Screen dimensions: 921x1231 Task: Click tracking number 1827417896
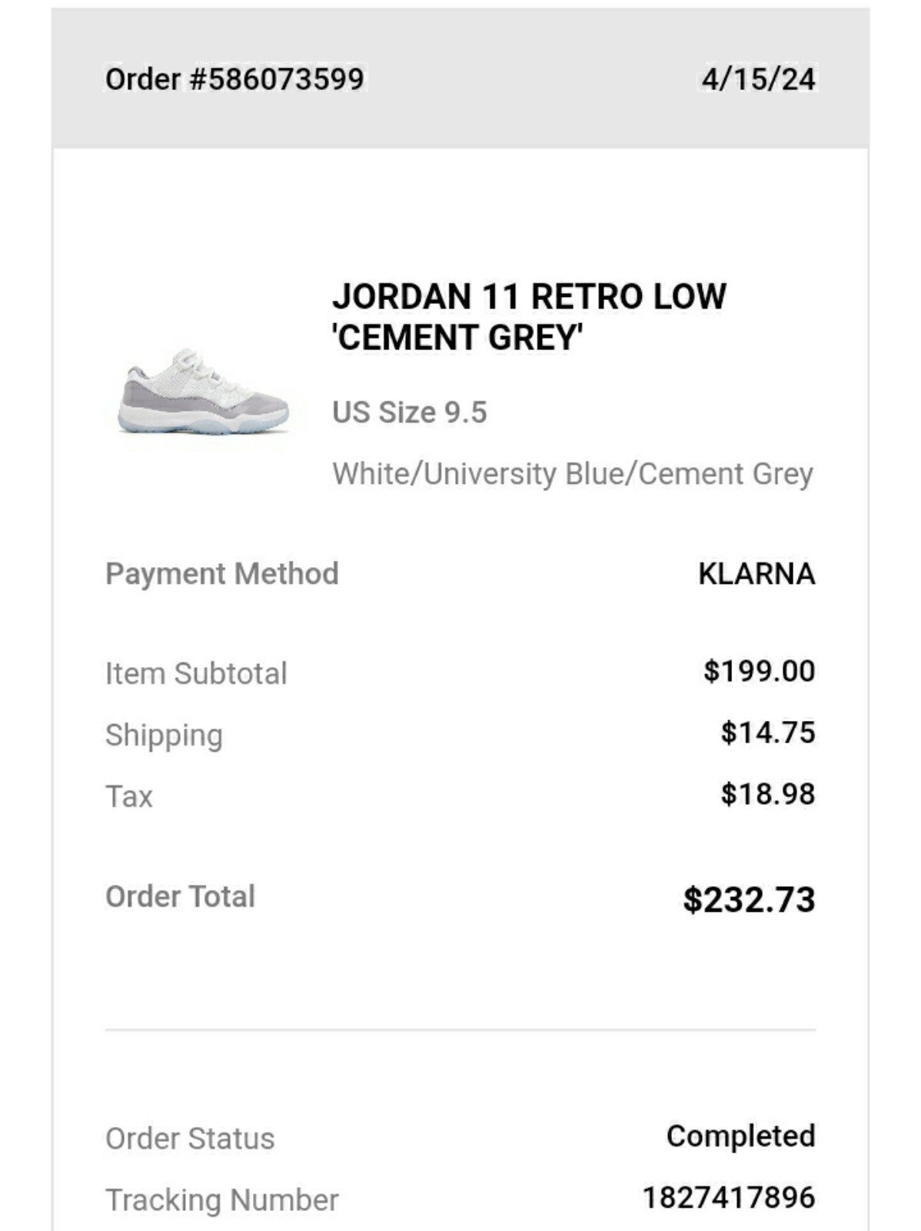tap(729, 1197)
